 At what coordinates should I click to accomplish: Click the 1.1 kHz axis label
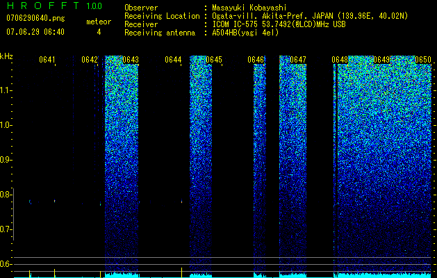6,90
